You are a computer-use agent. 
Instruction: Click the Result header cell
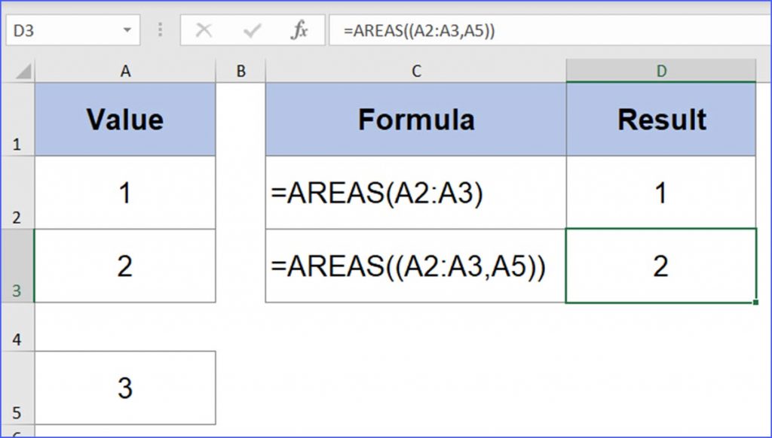pyautogui.click(x=661, y=120)
